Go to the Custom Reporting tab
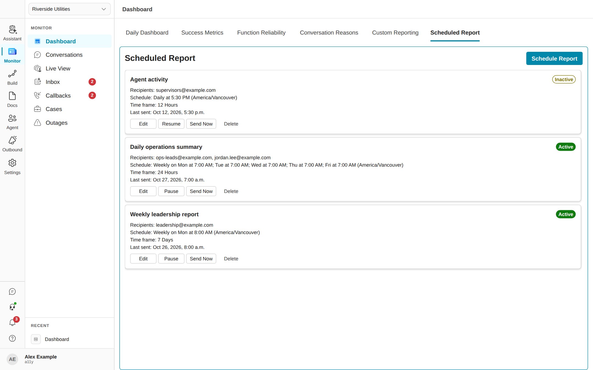The height and width of the screenshot is (370, 593). click(x=395, y=33)
